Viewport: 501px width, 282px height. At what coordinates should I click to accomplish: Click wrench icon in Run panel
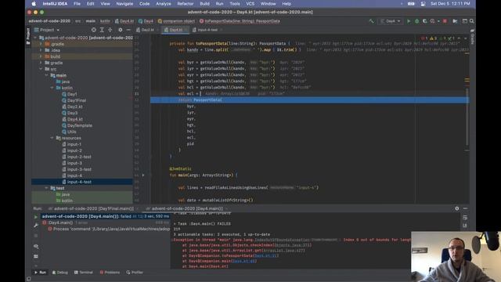(x=36, y=226)
